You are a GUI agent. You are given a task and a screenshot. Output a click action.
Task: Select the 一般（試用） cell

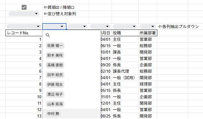(125, 78)
